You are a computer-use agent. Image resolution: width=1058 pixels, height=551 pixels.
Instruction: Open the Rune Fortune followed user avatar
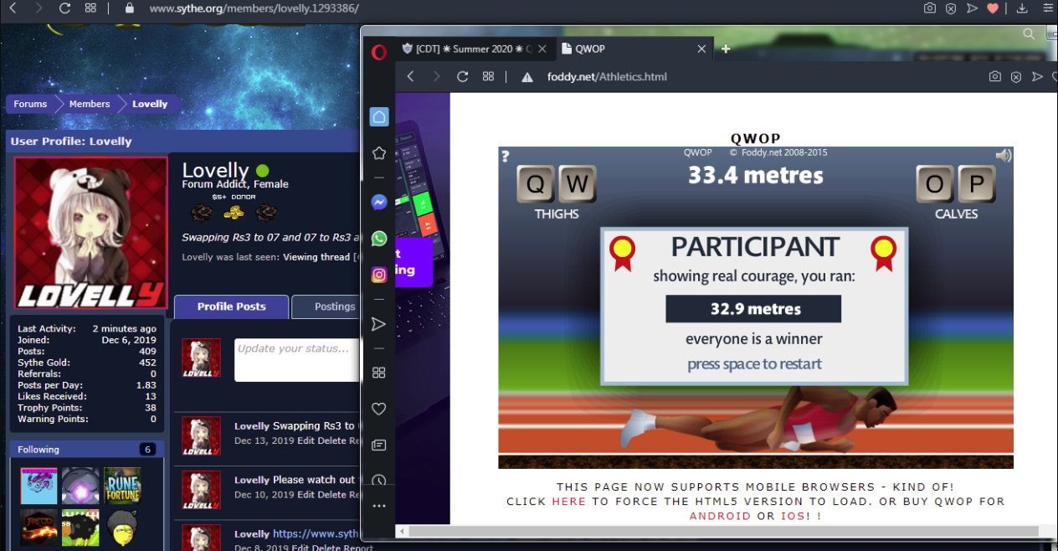pos(122,486)
